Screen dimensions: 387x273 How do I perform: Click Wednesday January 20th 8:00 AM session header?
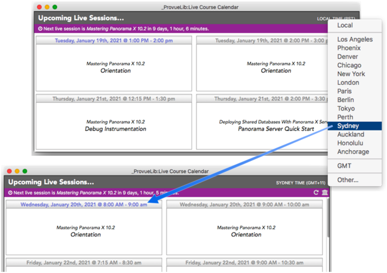pyautogui.click(x=84, y=204)
